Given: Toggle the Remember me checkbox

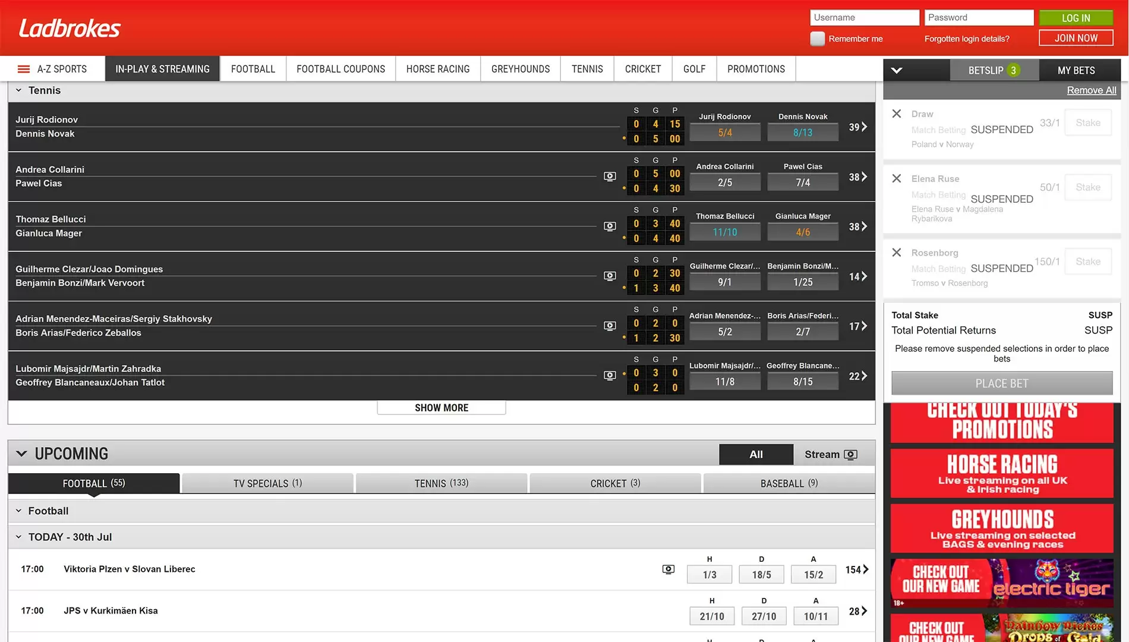Looking at the screenshot, I should pyautogui.click(x=818, y=39).
